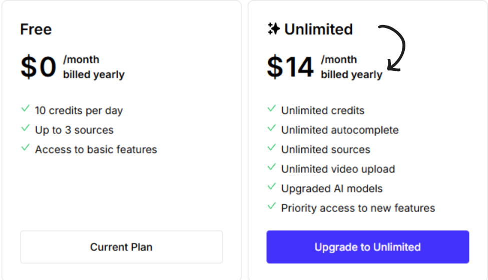Select the Unlimited plan title text
Viewport: 488px width, 280px height.
tap(318, 29)
